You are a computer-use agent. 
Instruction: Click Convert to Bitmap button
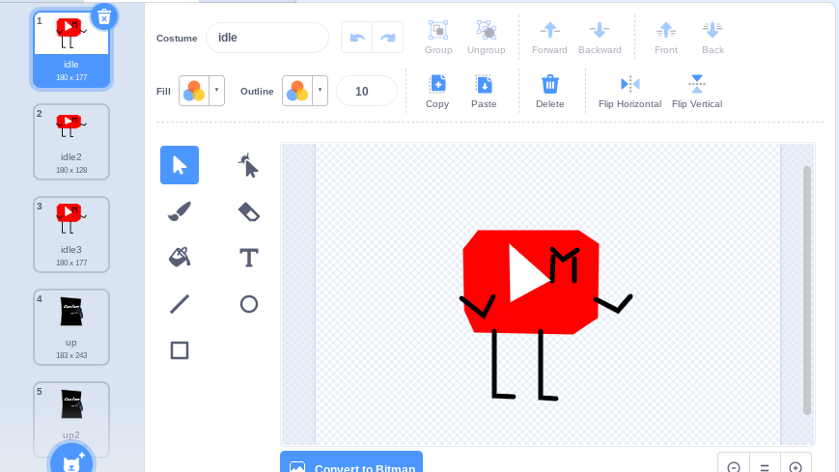(x=351, y=462)
